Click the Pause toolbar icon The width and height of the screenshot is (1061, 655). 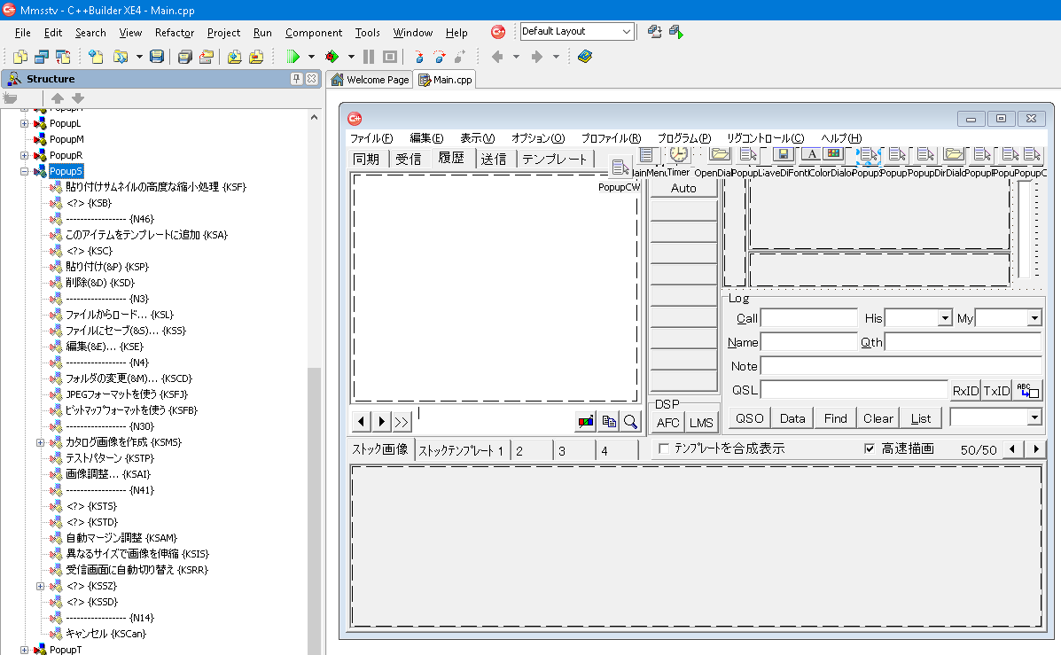click(369, 57)
